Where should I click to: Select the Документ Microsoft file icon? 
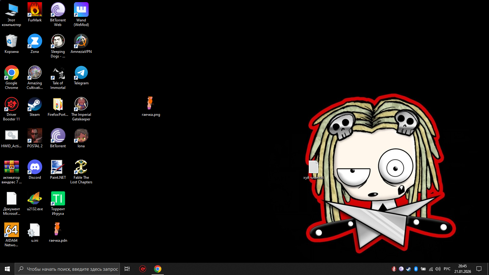[11, 203]
